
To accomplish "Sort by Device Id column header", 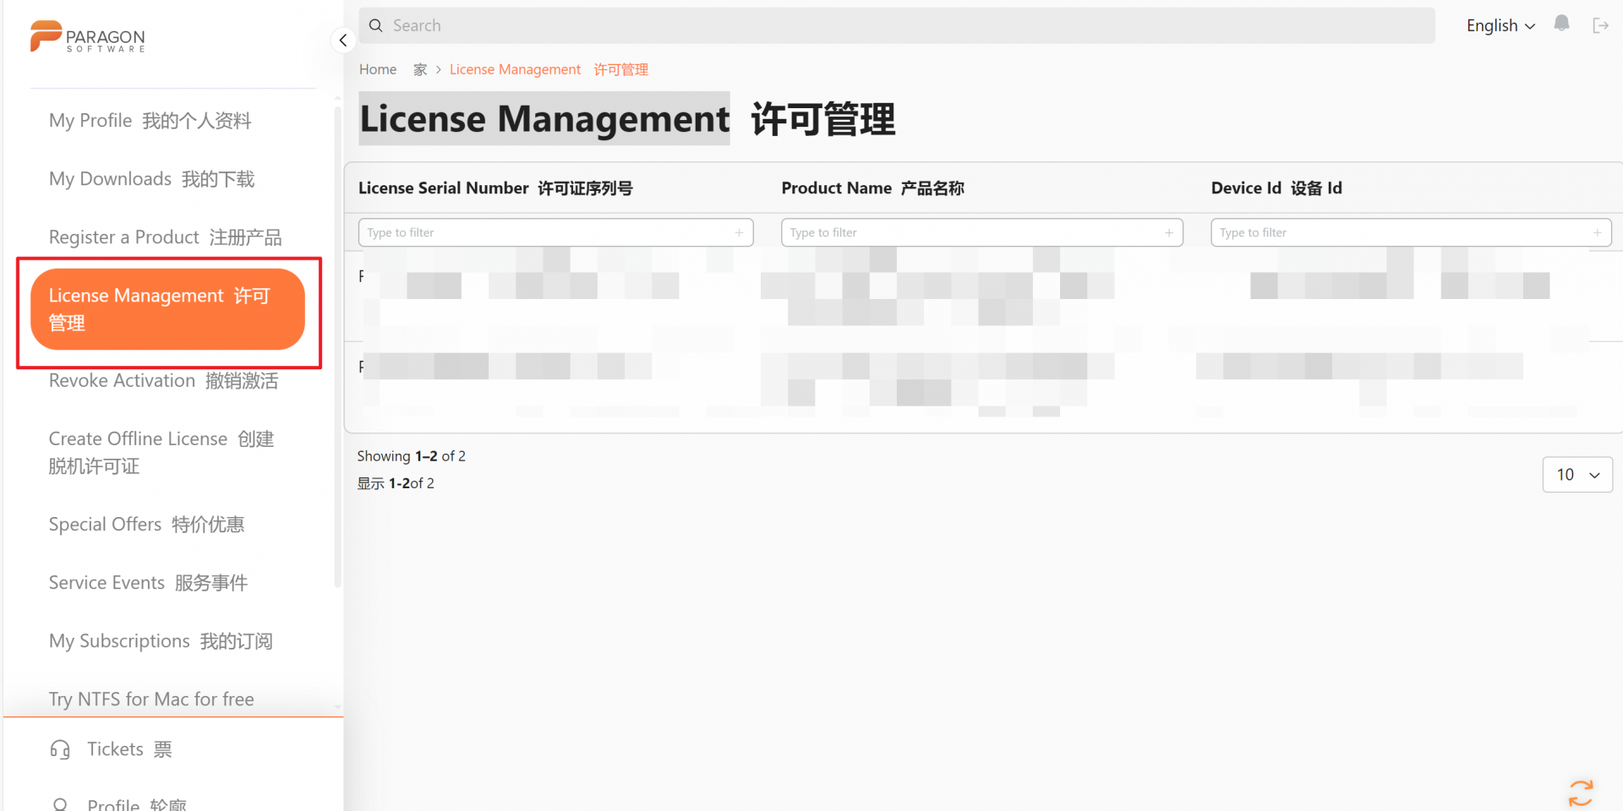I will [1276, 188].
